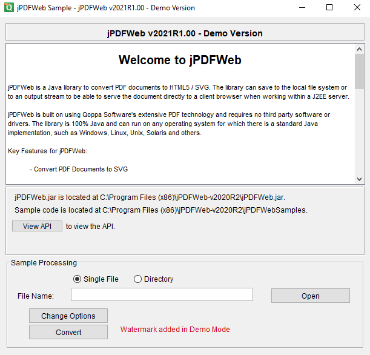Click the jPDFWeb app icon in title bar
This screenshot has width=370, height=355.
point(9,7)
